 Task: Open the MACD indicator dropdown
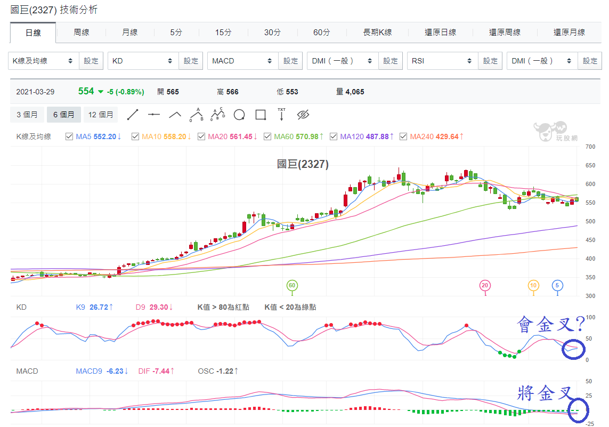coord(243,61)
